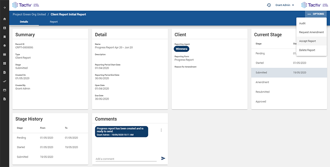
Task: Select Accept Report menu item
Action: pos(307,41)
